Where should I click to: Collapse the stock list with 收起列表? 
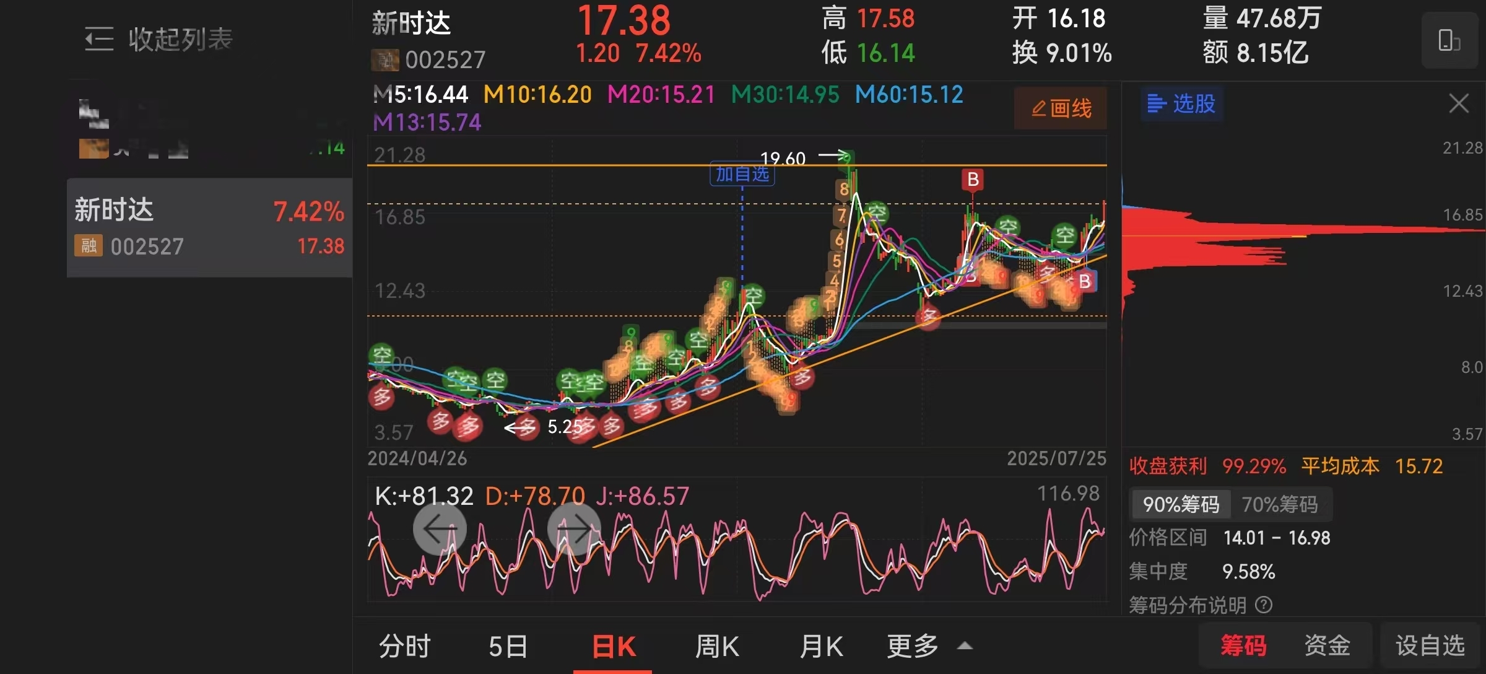coord(159,39)
